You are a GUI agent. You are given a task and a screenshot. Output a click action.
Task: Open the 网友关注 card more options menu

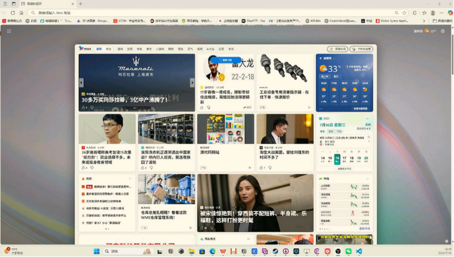point(249,239)
